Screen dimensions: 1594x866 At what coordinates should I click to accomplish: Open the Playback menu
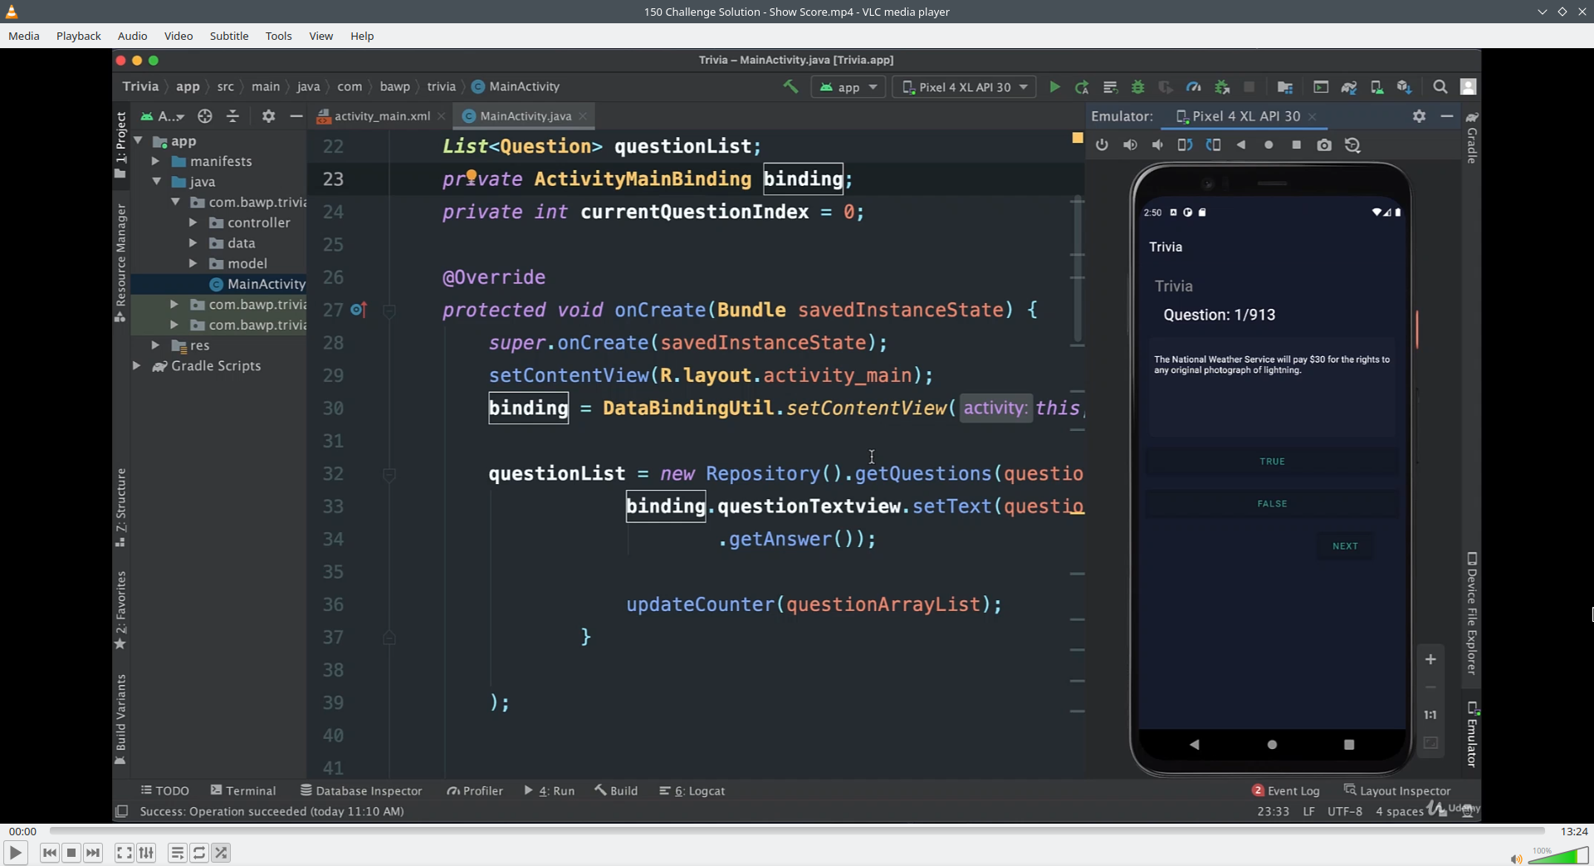coord(79,36)
